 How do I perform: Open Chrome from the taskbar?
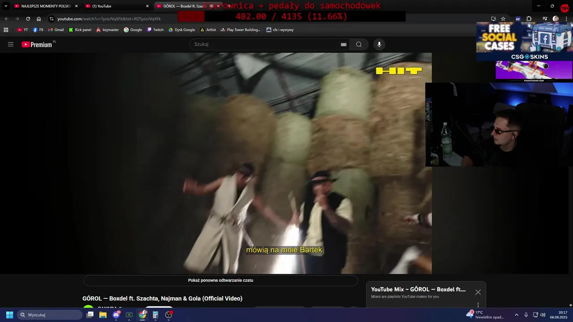point(142,315)
